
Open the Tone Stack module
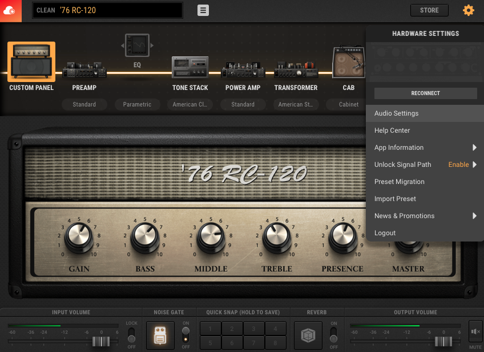click(x=190, y=67)
